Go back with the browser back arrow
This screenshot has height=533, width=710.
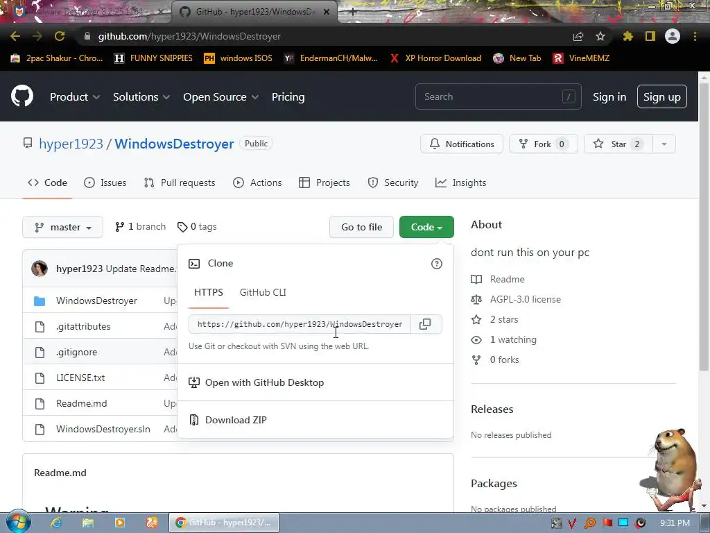click(15, 36)
